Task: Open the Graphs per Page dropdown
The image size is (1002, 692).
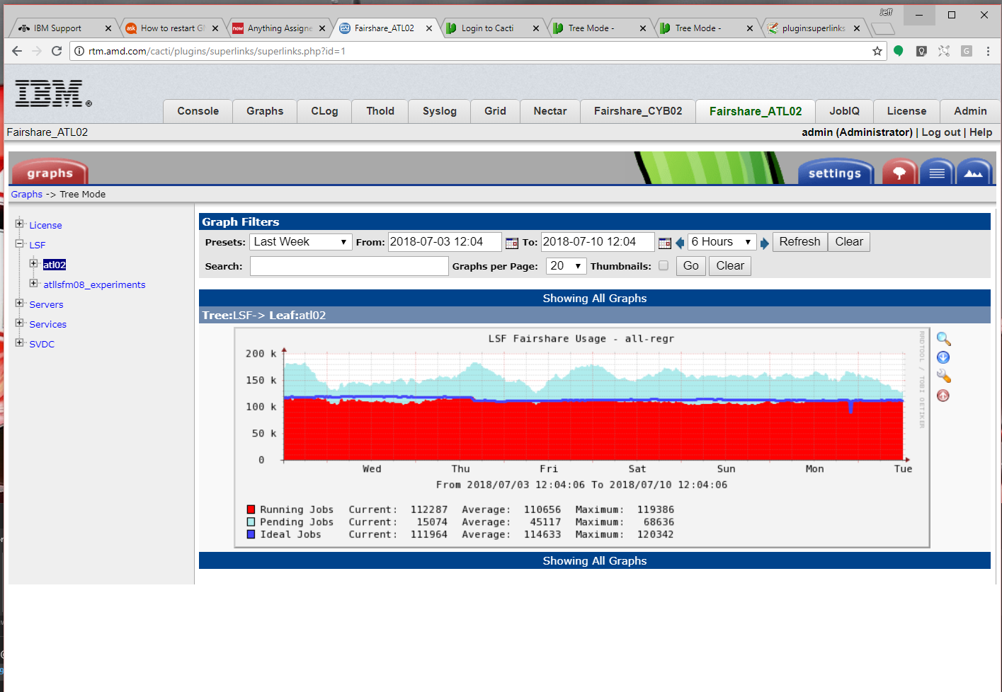Action: click(x=566, y=265)
